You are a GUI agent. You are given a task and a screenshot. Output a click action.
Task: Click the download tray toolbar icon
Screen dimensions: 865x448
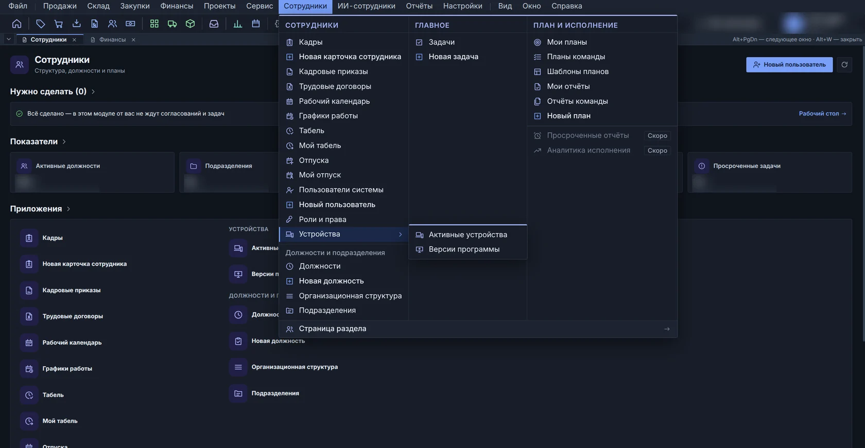point(77,24)
